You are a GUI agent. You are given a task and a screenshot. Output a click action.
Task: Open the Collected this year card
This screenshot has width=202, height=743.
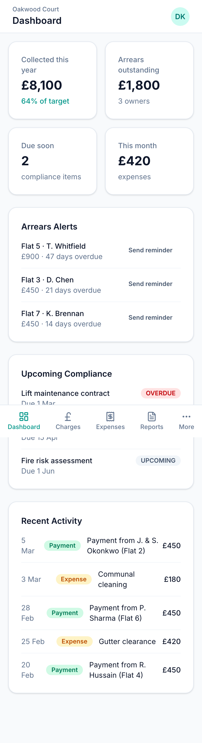pyautogui.click(x=53, y=80)
